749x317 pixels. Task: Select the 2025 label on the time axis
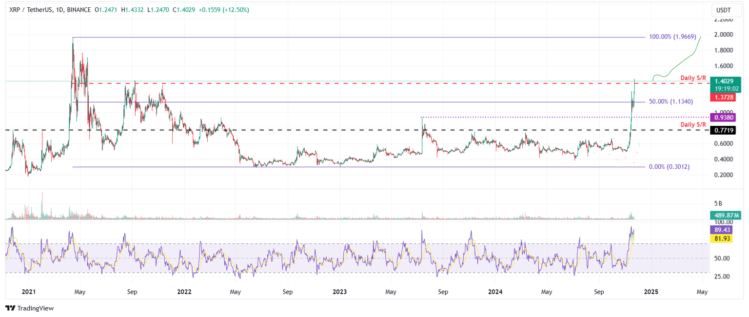click(652, 292)
